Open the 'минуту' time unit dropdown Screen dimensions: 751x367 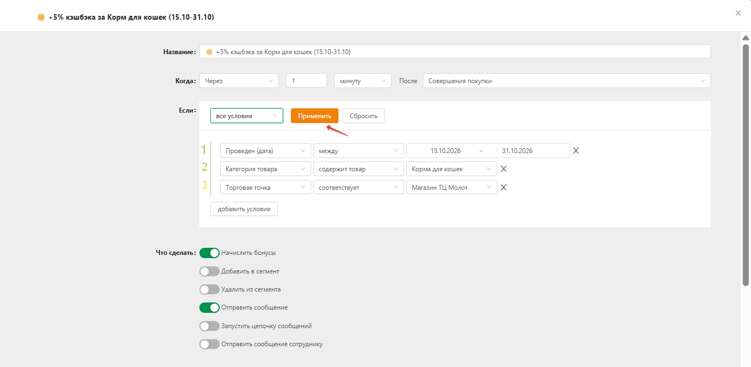(363, 81)
